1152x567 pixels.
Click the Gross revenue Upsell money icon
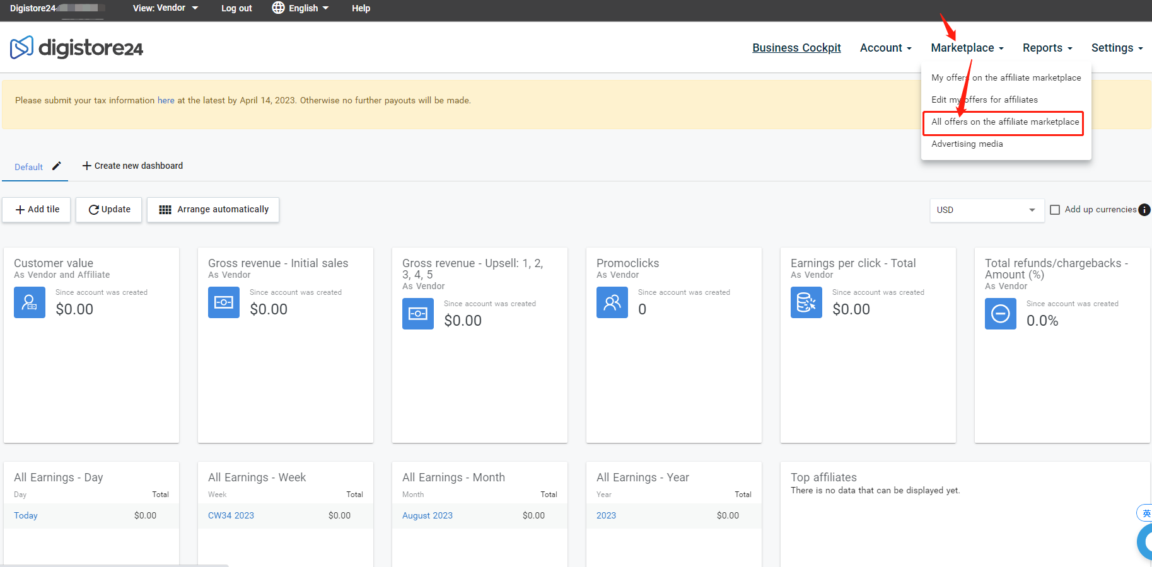coord(418,314)
